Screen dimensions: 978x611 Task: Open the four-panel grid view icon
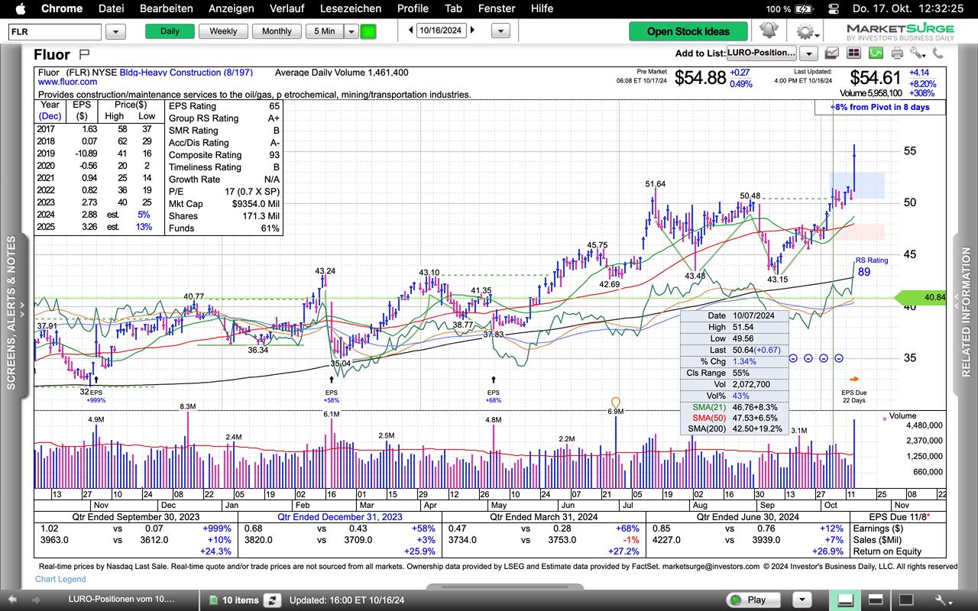[x=853, y=53]
